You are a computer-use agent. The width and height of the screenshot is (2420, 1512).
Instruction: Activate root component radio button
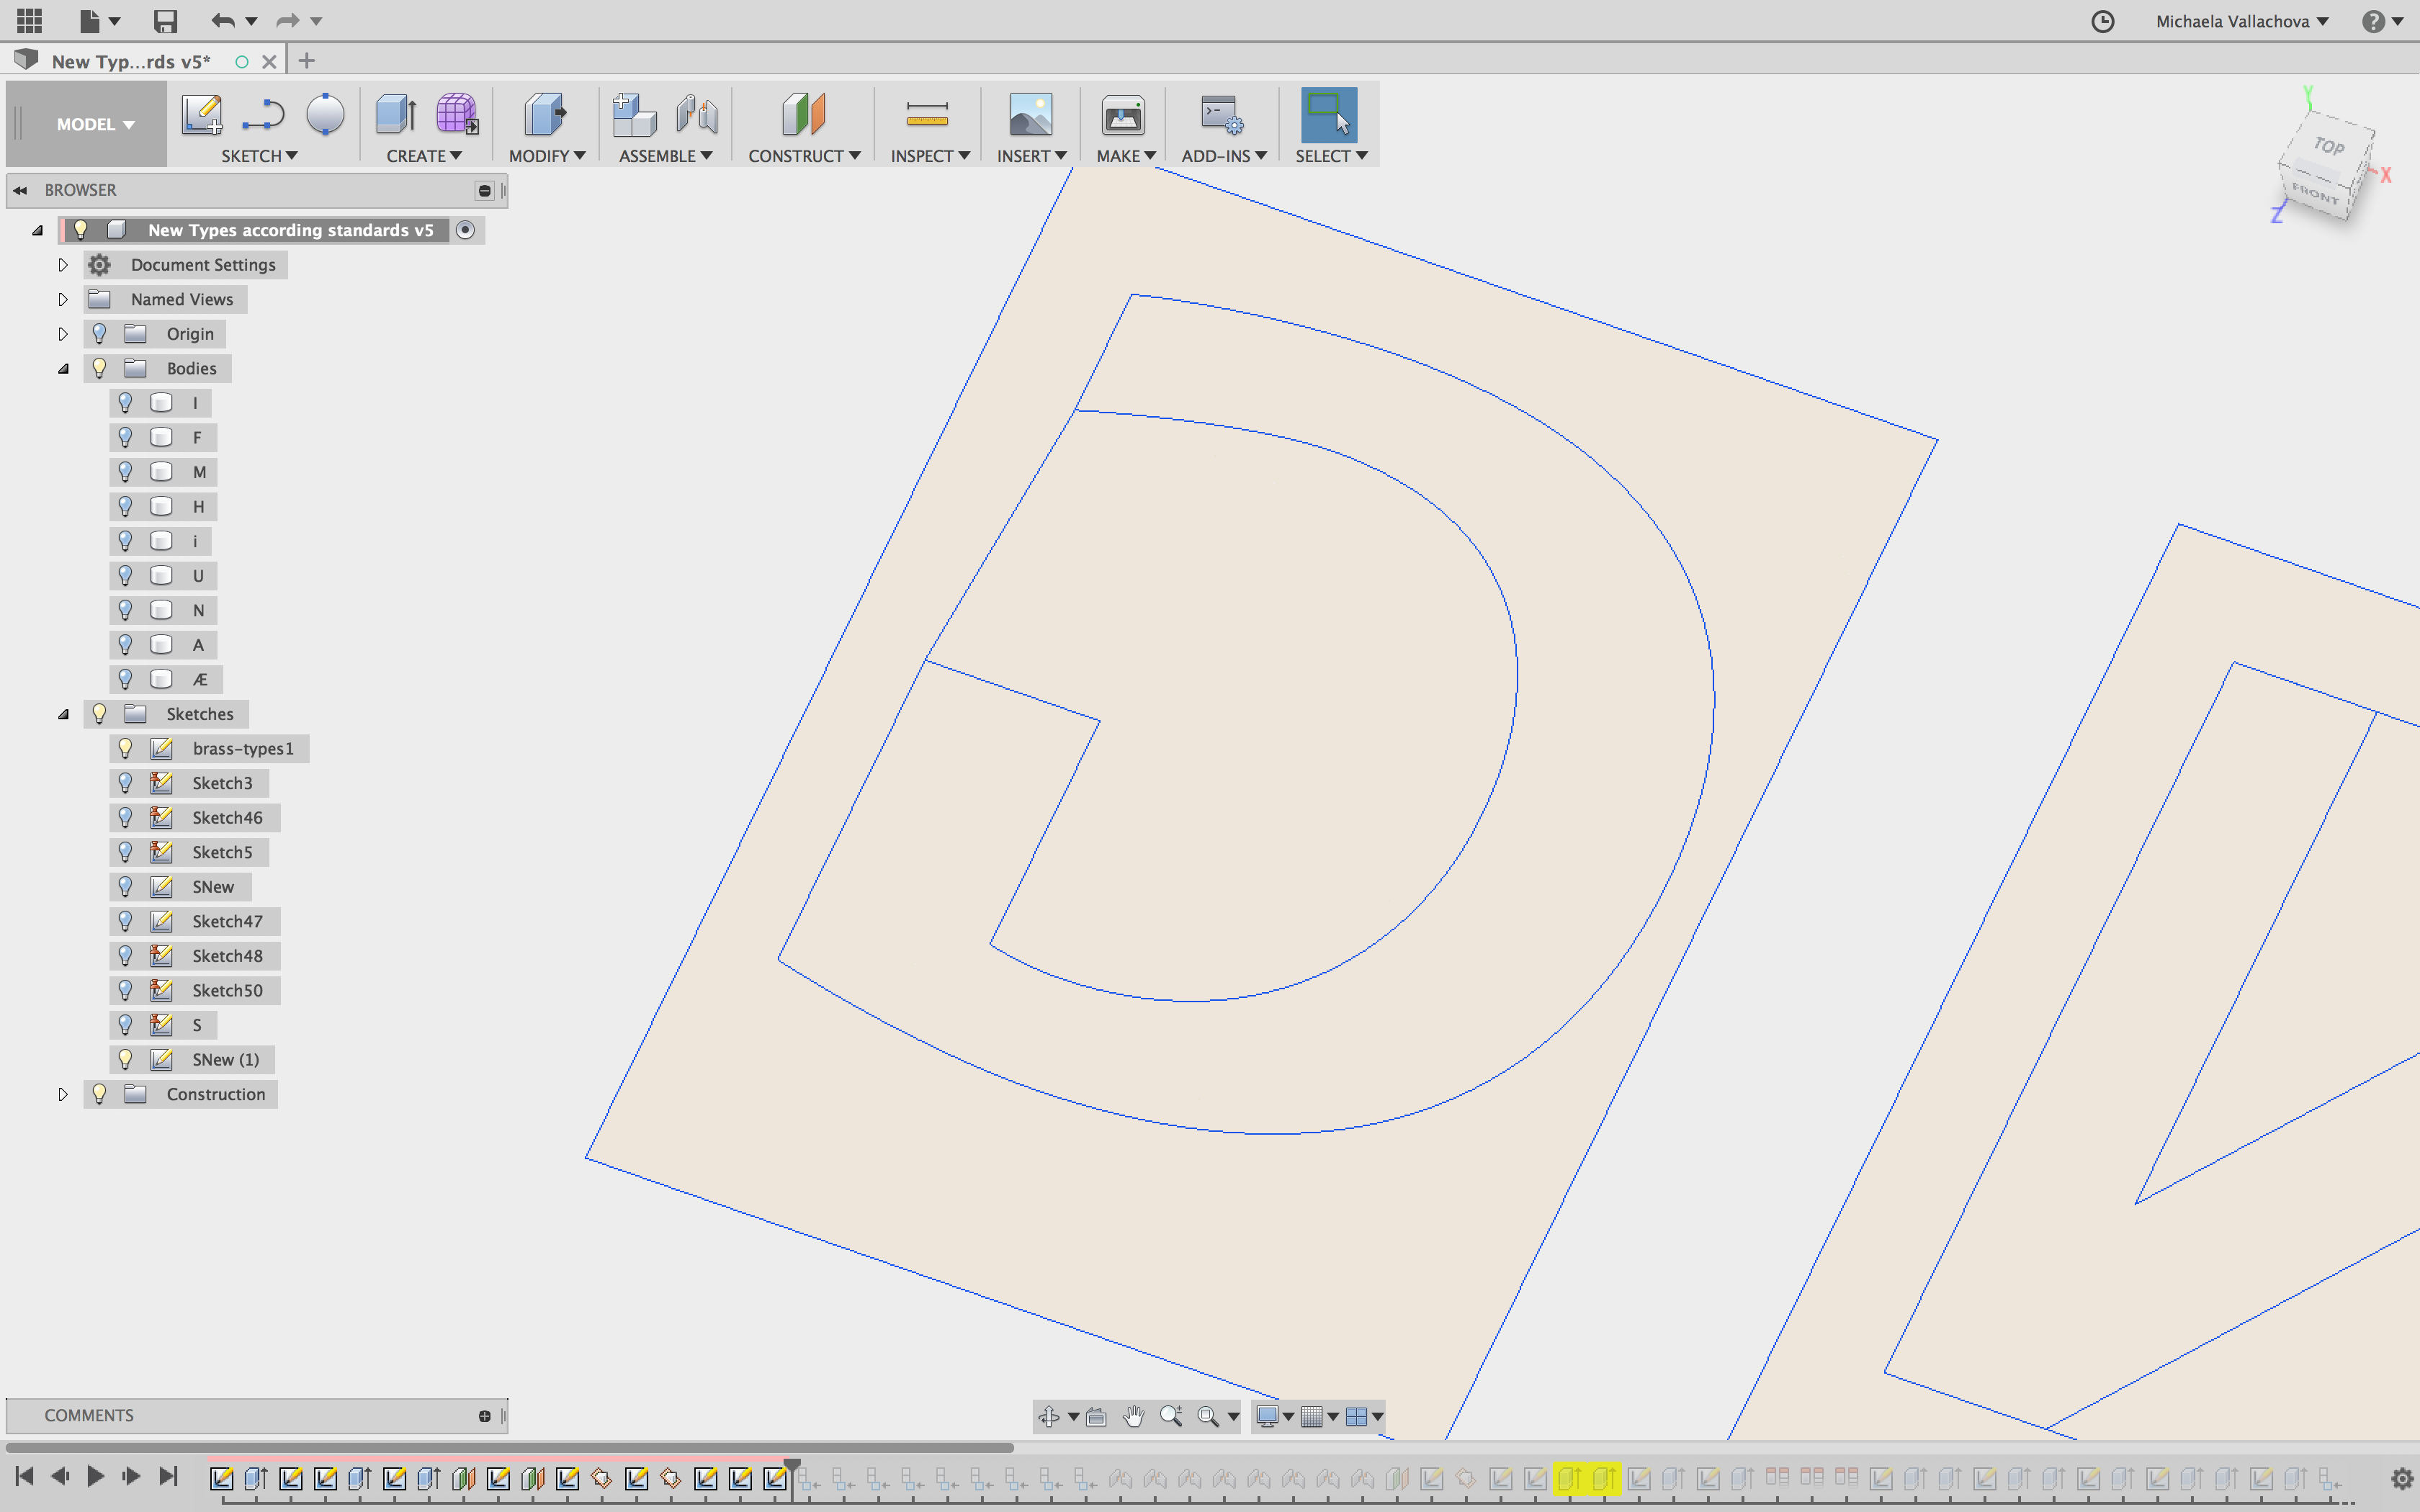pyautogui.click(x=465, y=230)
